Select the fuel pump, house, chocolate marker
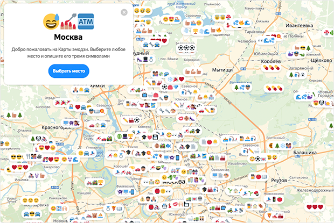The image size is (334, 223). point(255,206)
